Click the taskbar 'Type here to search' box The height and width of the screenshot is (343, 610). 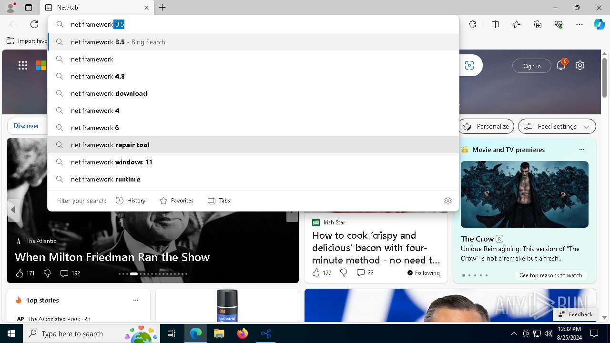tap(91, 333)
